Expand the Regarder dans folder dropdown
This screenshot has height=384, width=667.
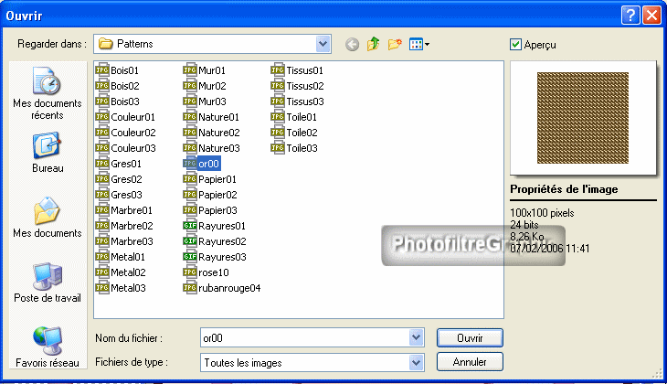click(323, 44)
